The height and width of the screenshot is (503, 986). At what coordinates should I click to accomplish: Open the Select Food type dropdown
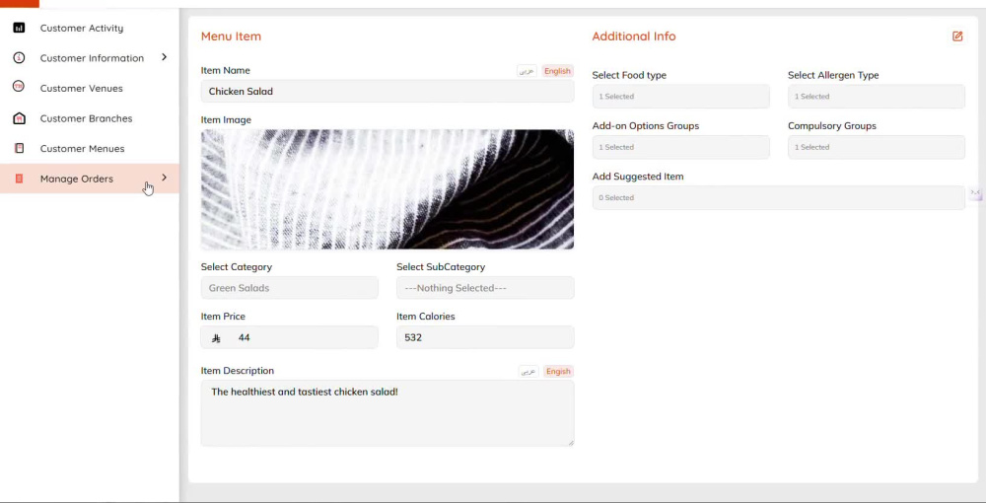(680, 97)
